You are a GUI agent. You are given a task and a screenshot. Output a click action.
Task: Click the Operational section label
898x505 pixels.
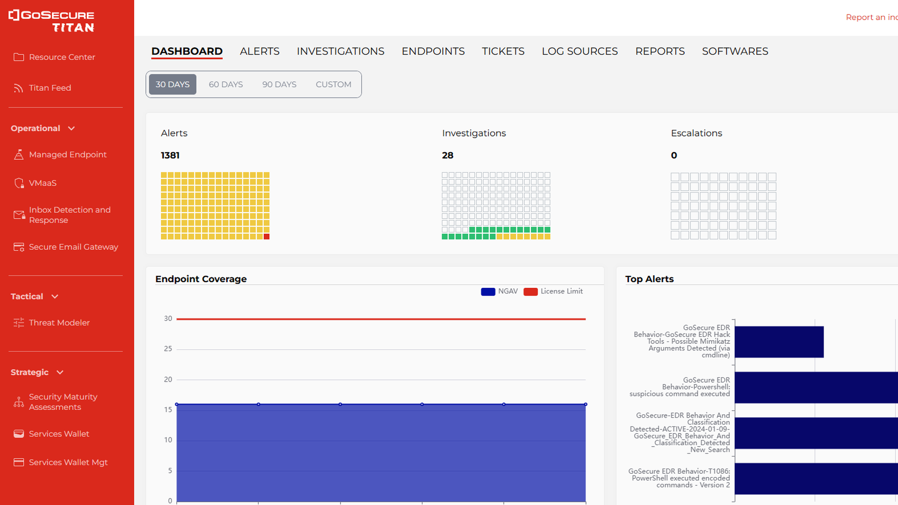(36, 128)
